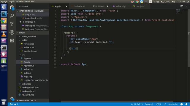
Task: Close the App.js editor tab
Action: point(66,6)
